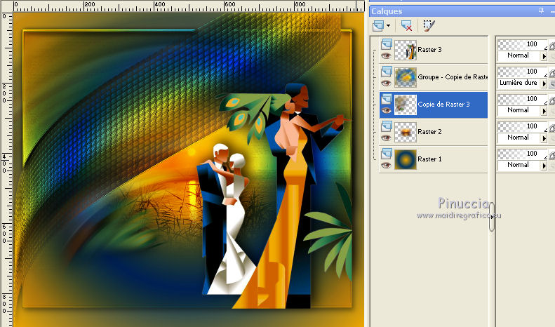555x327 pixels.
Task: Open the Normal blend mode field for Raster 3
Action: point(519,55)
